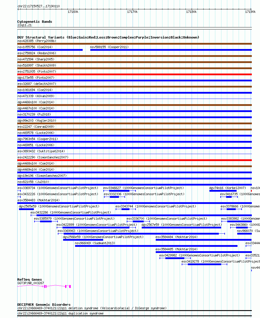Click the esv22247 (Conrad2009) label
The image size is (260, 318).
click(36, 127)
